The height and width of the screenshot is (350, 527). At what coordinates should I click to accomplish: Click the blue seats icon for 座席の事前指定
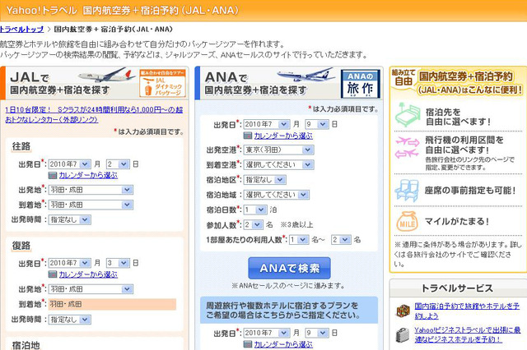pyautogui.click(x=407, y=190)
